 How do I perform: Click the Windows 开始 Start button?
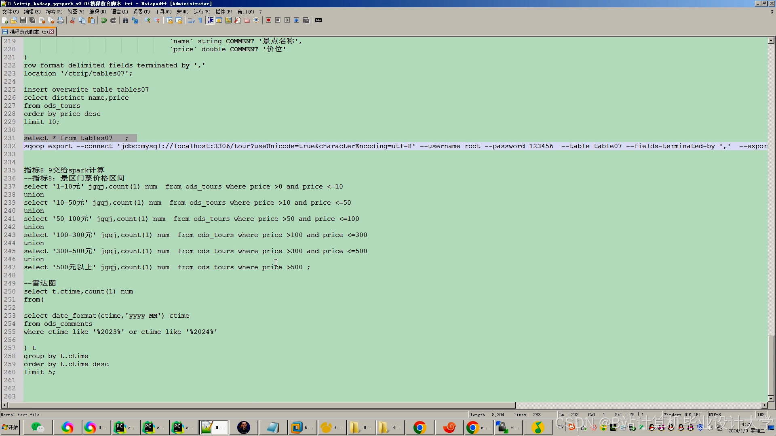pyautogui.click(x=11, y=427)
